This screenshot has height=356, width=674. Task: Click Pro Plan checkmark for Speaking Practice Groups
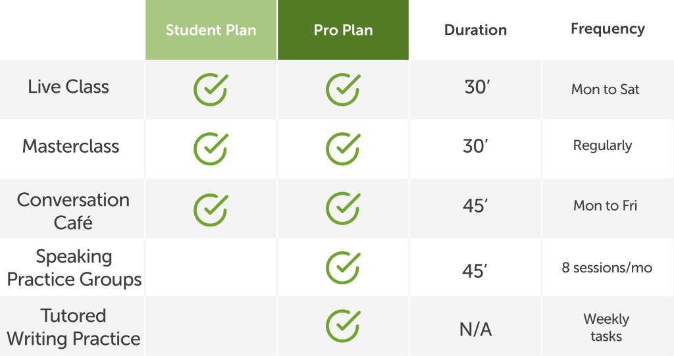[343, 268]
